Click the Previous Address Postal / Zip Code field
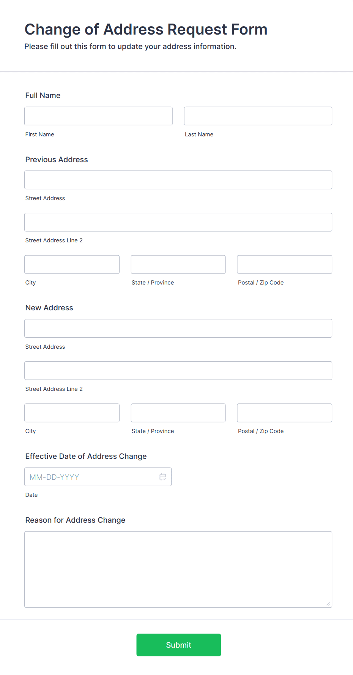This screenshot has height=675, width=353. point(284,264)
